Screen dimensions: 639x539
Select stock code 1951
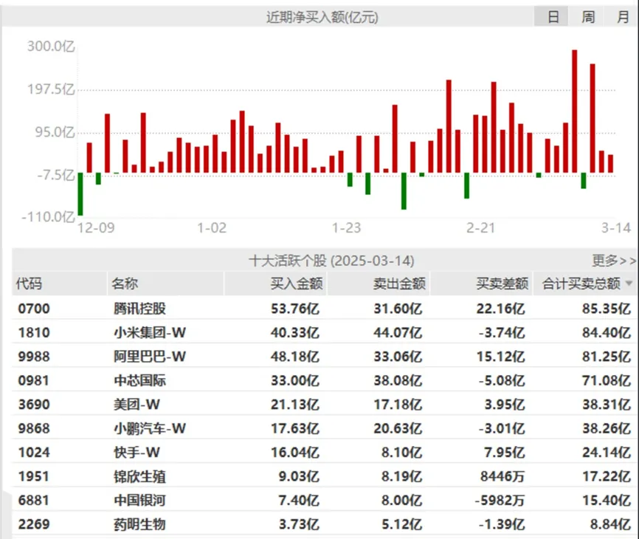click(x=34, y=477)
